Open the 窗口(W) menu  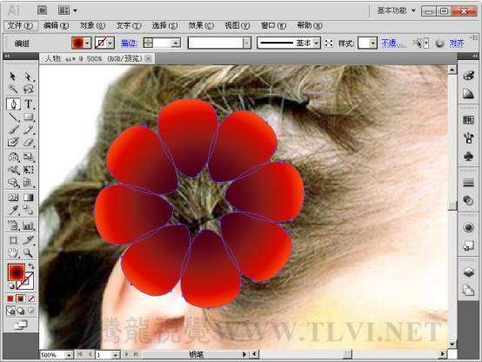[273, 25]
